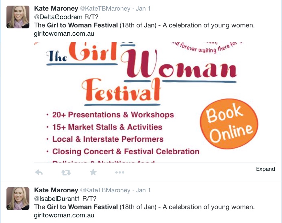Screen dimensions: 282x223
Task: Open the more options ellipsis menu
Action: [x=120, y=172]
